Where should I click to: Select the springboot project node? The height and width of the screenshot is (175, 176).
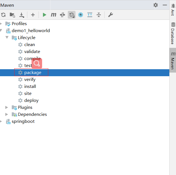pos(23,121)
